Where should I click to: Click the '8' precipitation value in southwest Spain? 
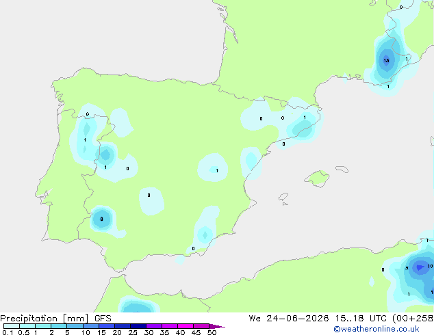click(101, 219)
